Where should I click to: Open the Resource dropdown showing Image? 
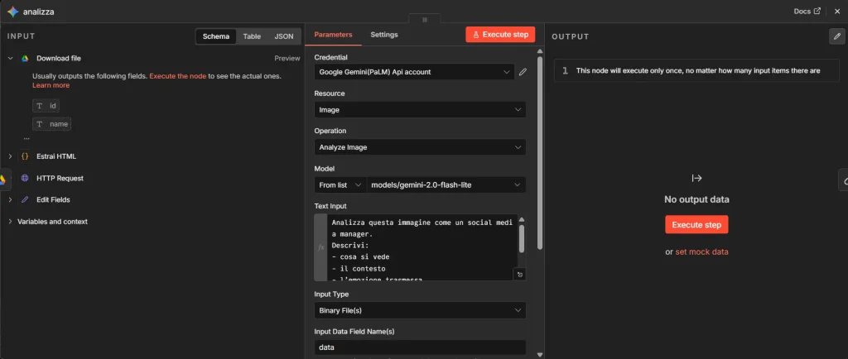point(420,109)
